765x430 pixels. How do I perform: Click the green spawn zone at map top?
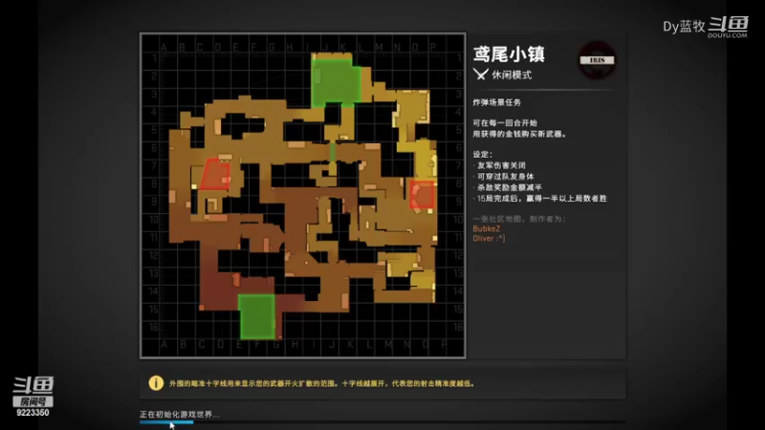coord(337,81)
